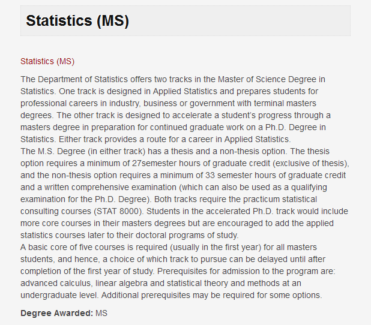Click the "advanced calculus" text

click(56, 283)
